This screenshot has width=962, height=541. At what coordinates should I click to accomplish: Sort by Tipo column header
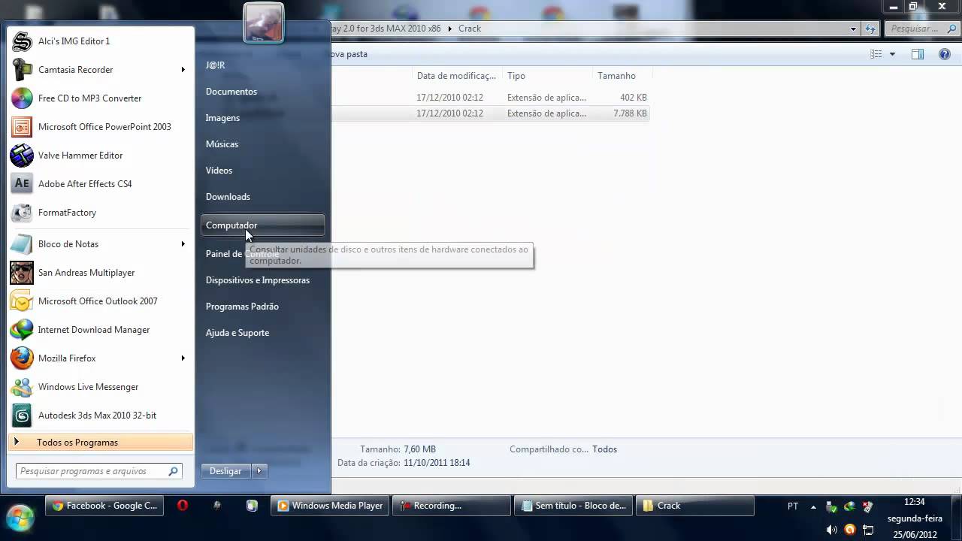(x=547, y=76)
